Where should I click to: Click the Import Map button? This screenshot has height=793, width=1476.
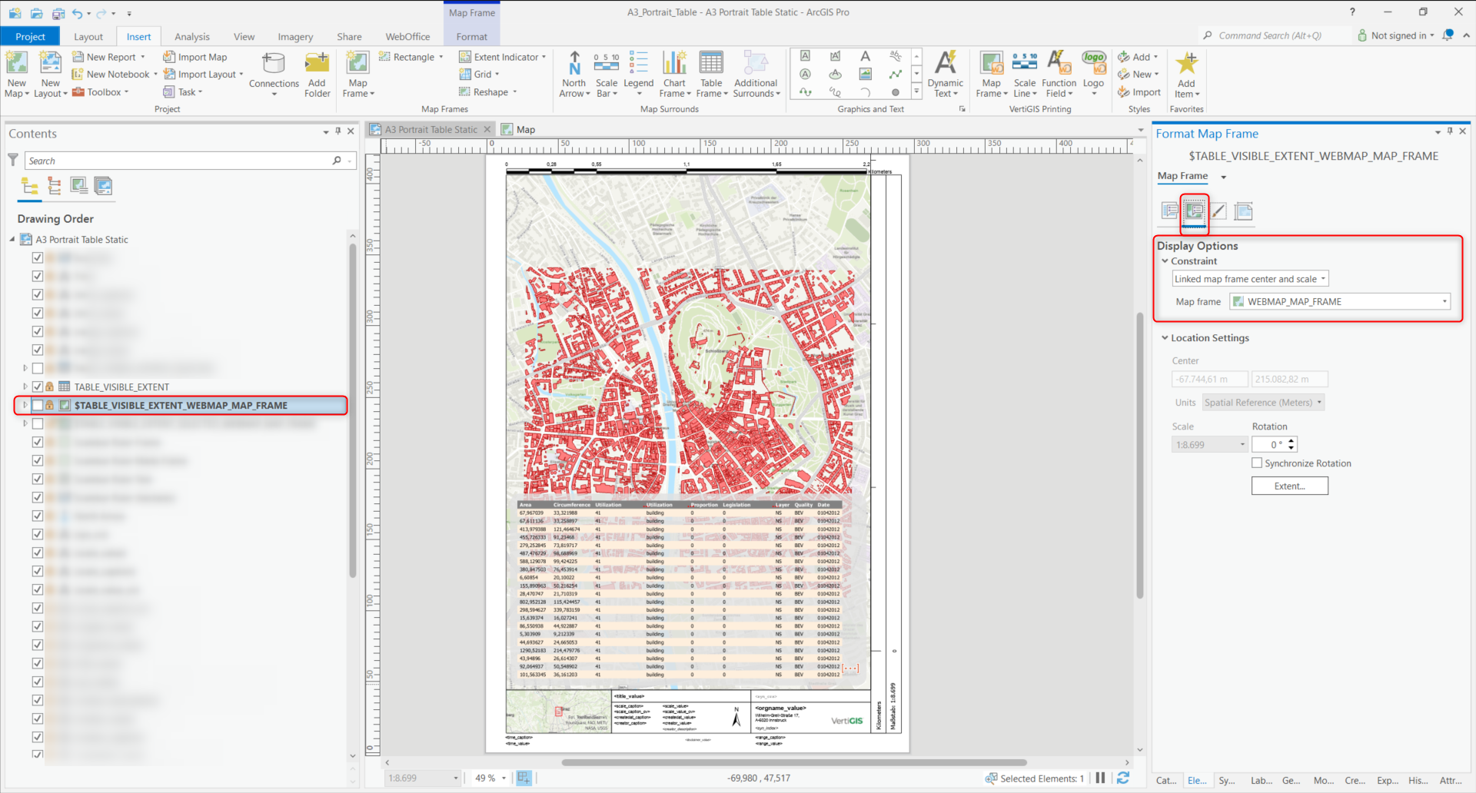(x=195, y=57)
